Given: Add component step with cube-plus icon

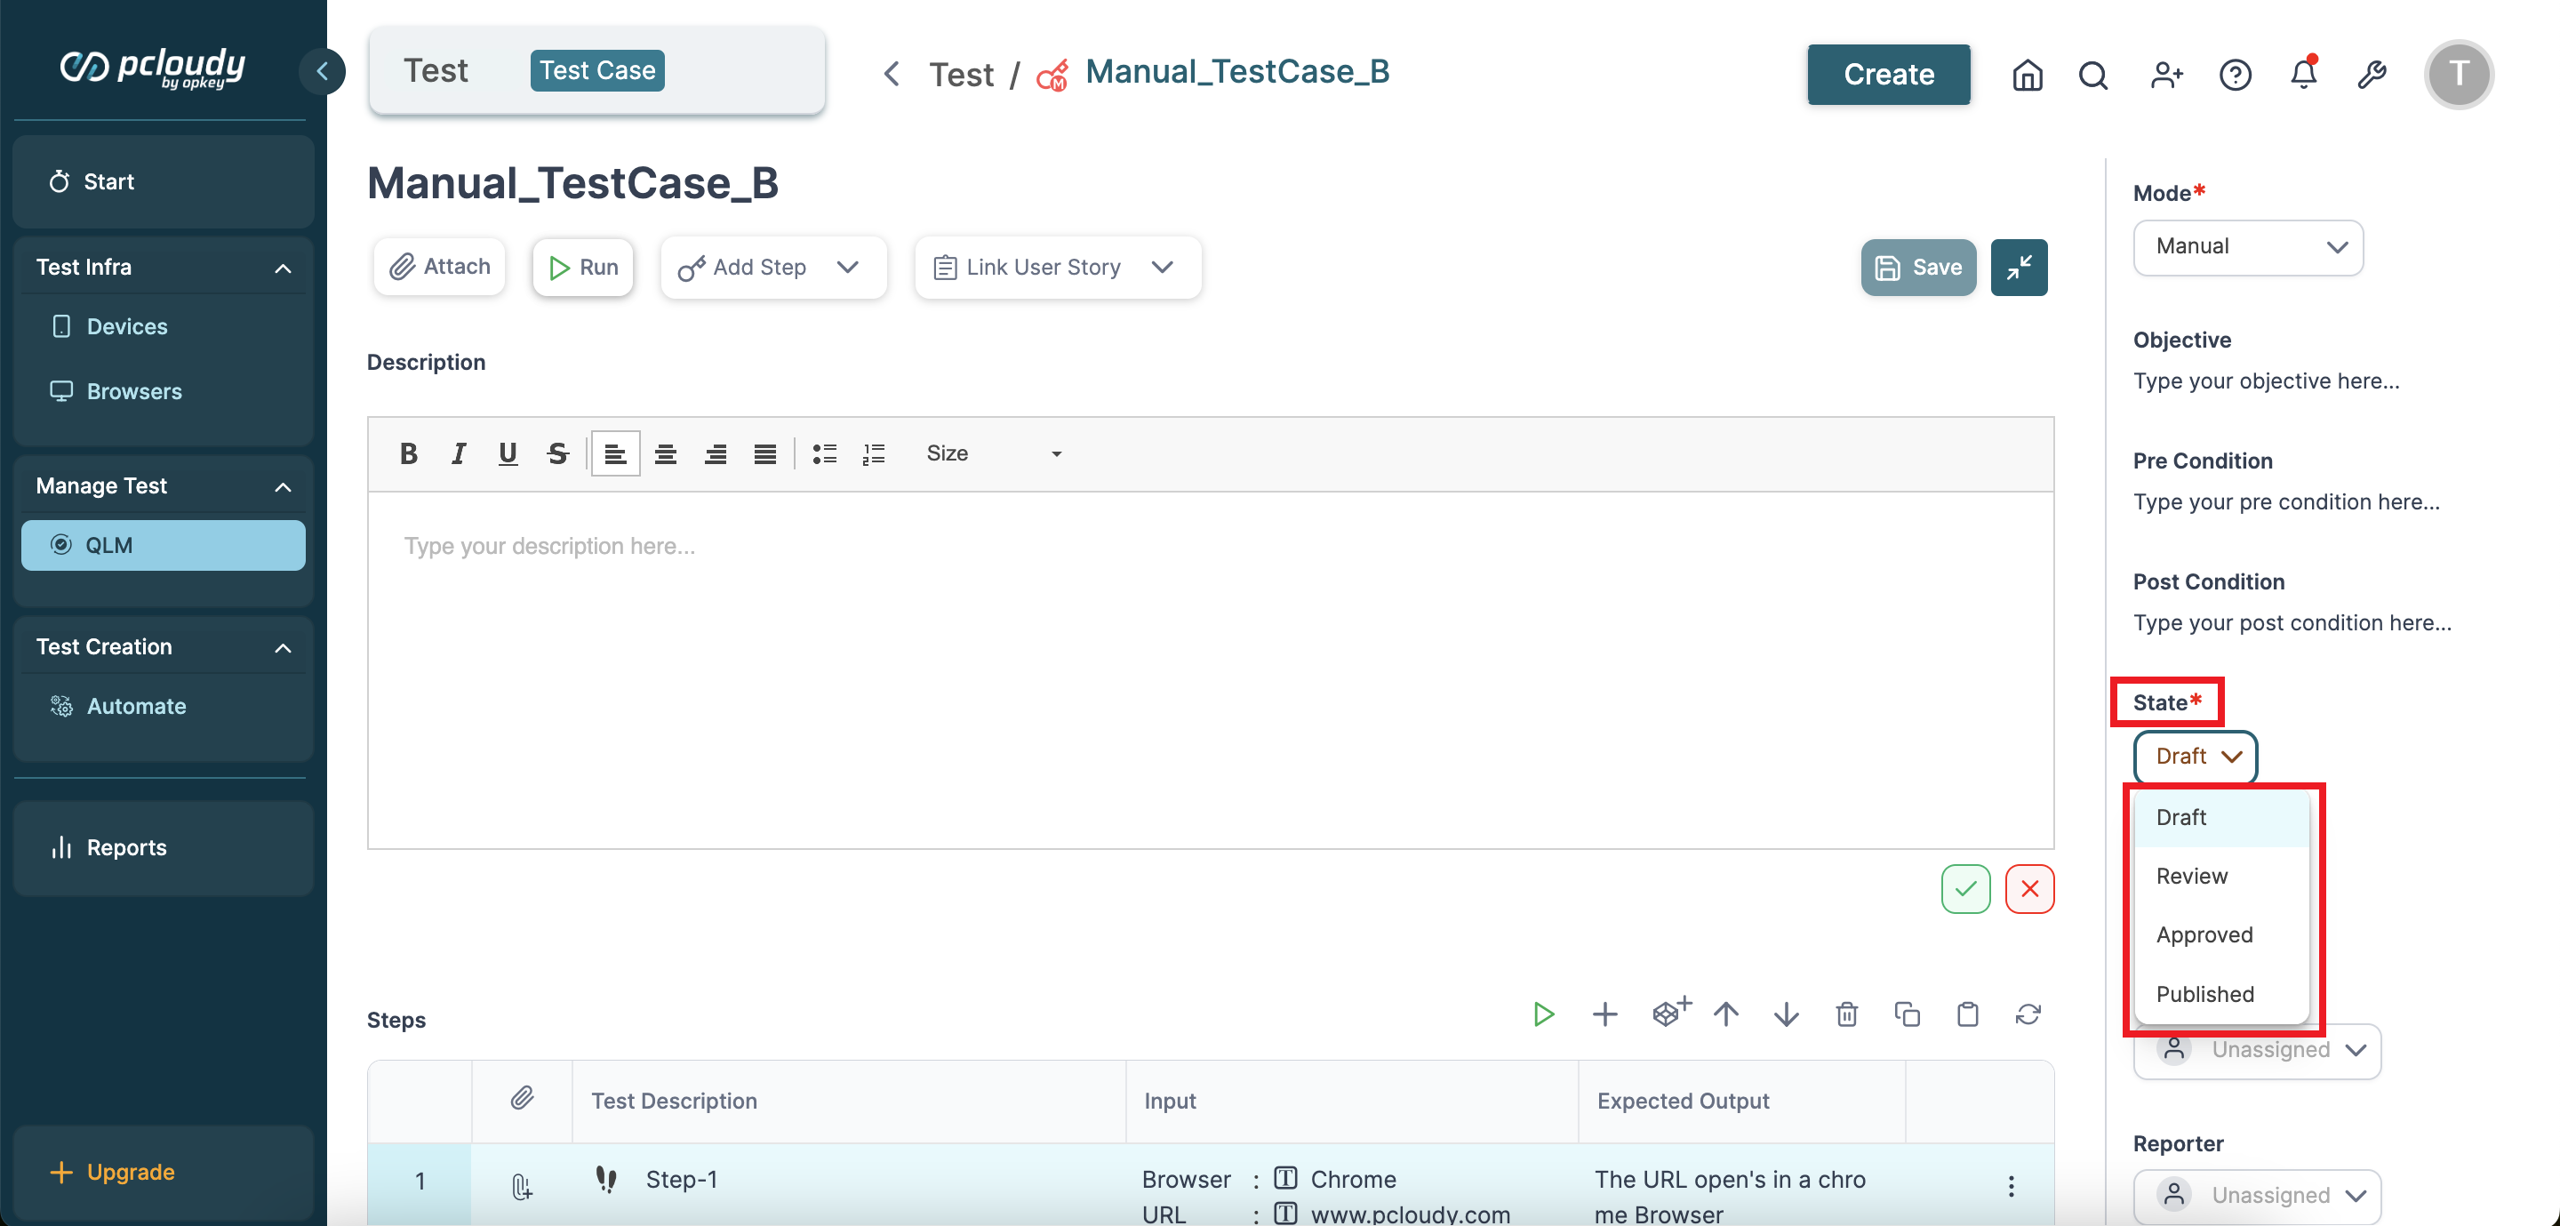Looking at the screenshot, I should 1670,1013.
